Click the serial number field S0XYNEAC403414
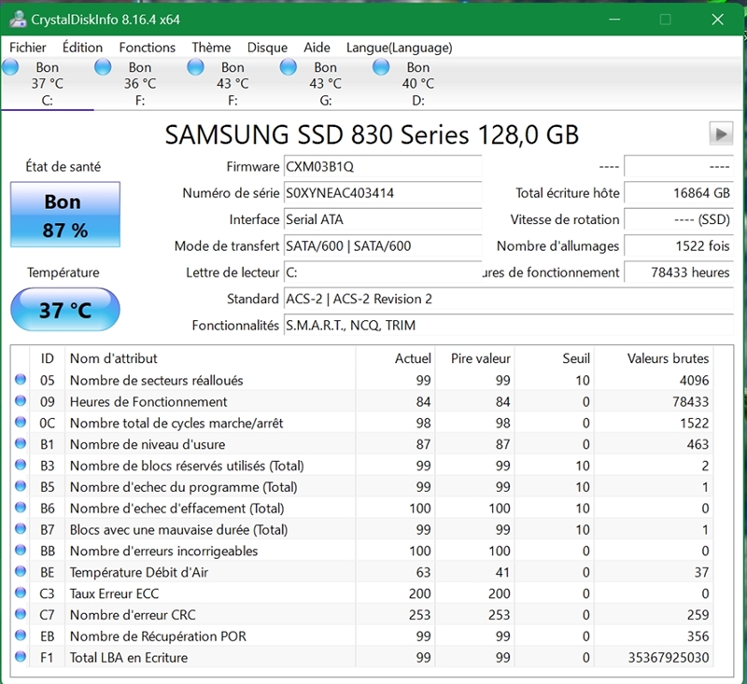 pyautogui.click(x=382, y=193)
